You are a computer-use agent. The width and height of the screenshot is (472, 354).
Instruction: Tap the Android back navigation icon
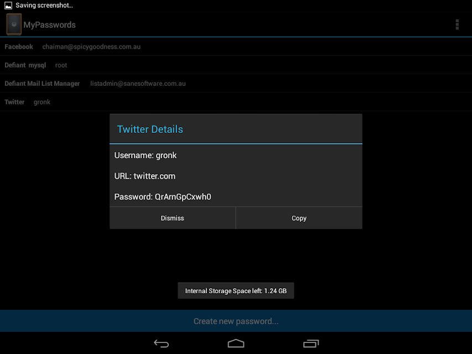[x=162, y=343]
